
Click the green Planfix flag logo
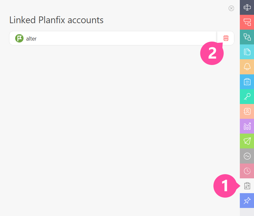click(19, 38)
